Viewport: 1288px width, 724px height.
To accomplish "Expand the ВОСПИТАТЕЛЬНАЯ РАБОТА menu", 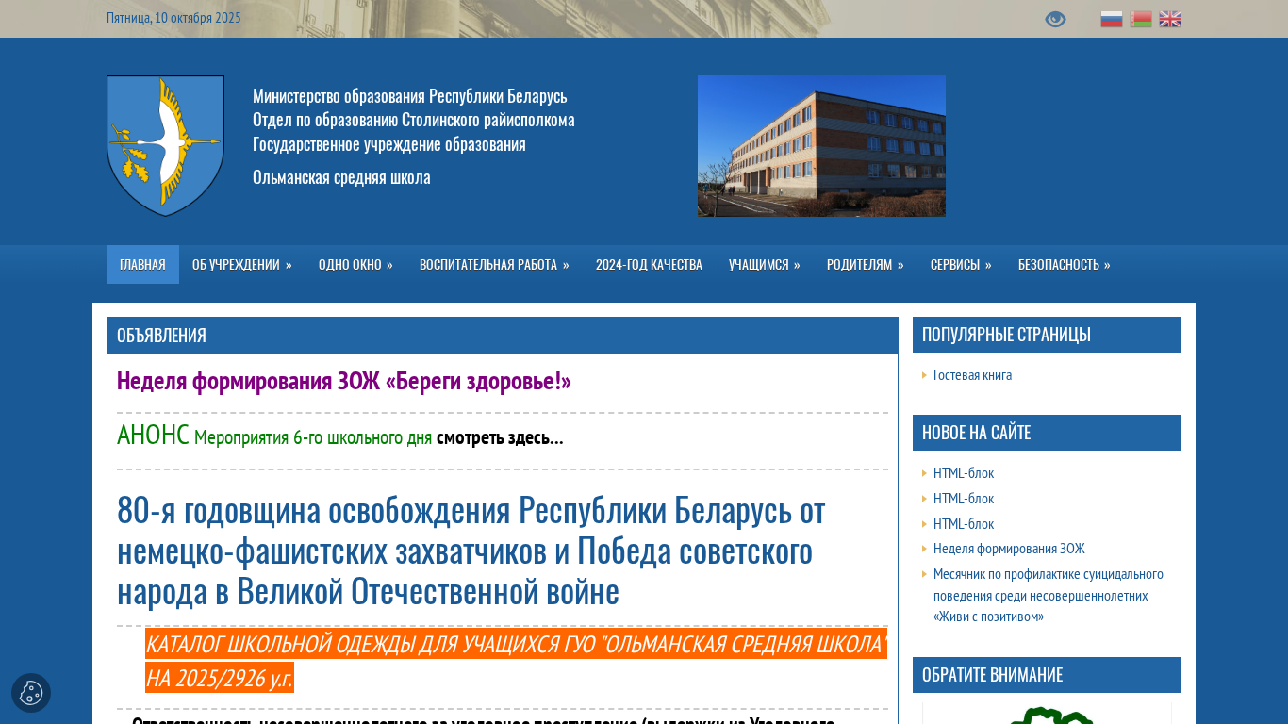I will coord(494,265).
